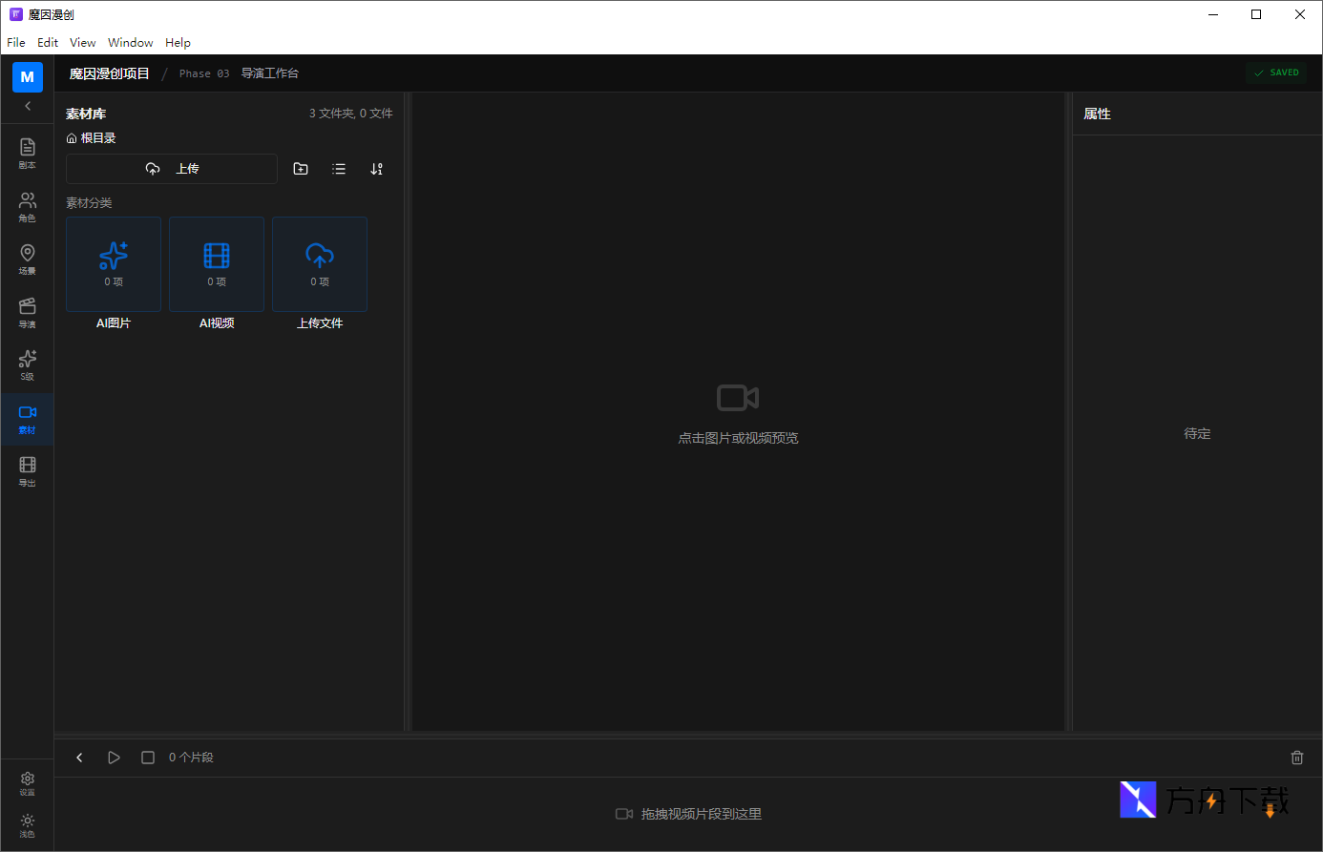Toggle list view in the asset library
1323x852 pixels.
pos(339,169)
